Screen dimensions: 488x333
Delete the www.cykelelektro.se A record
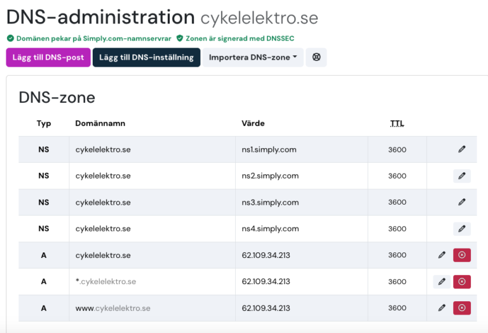pyautogui.click(x=462, y=308)
